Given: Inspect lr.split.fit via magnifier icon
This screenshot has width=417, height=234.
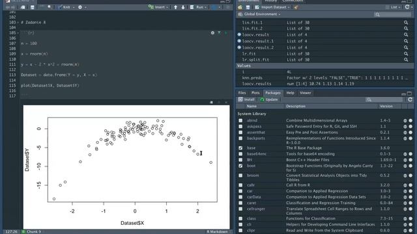Looking at the screenshot, I should 406,60.
